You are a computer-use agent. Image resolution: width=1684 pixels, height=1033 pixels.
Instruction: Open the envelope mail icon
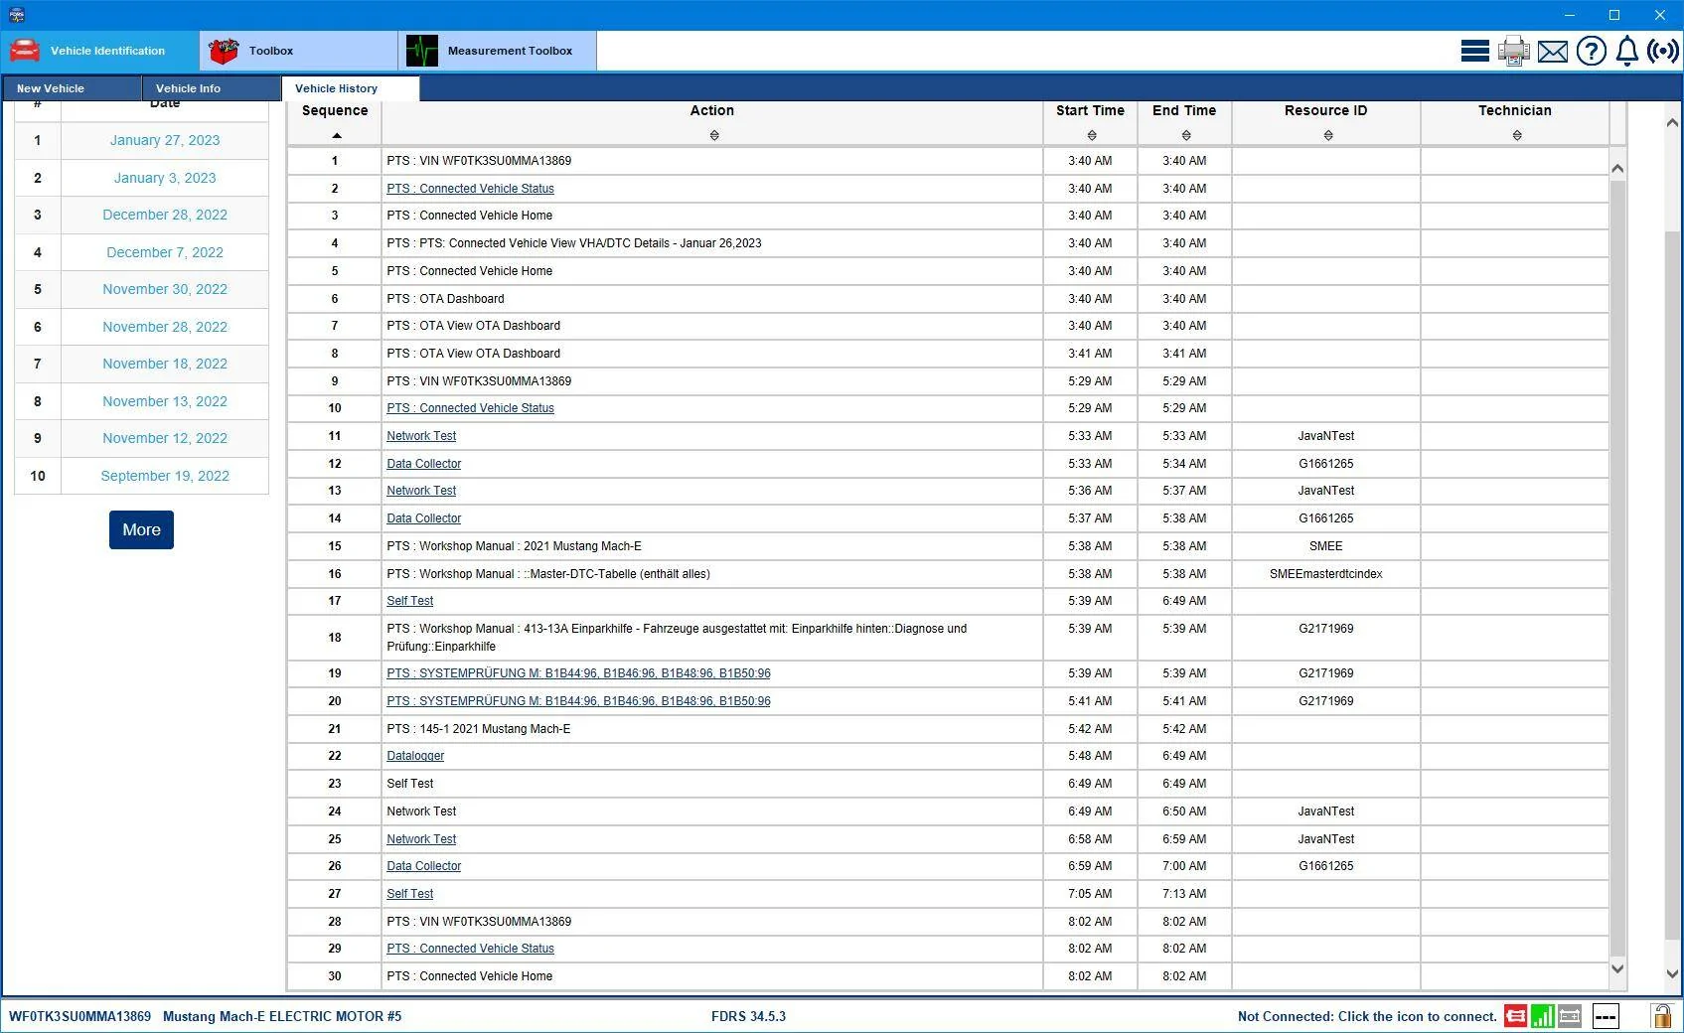(x=1552, y=51)
